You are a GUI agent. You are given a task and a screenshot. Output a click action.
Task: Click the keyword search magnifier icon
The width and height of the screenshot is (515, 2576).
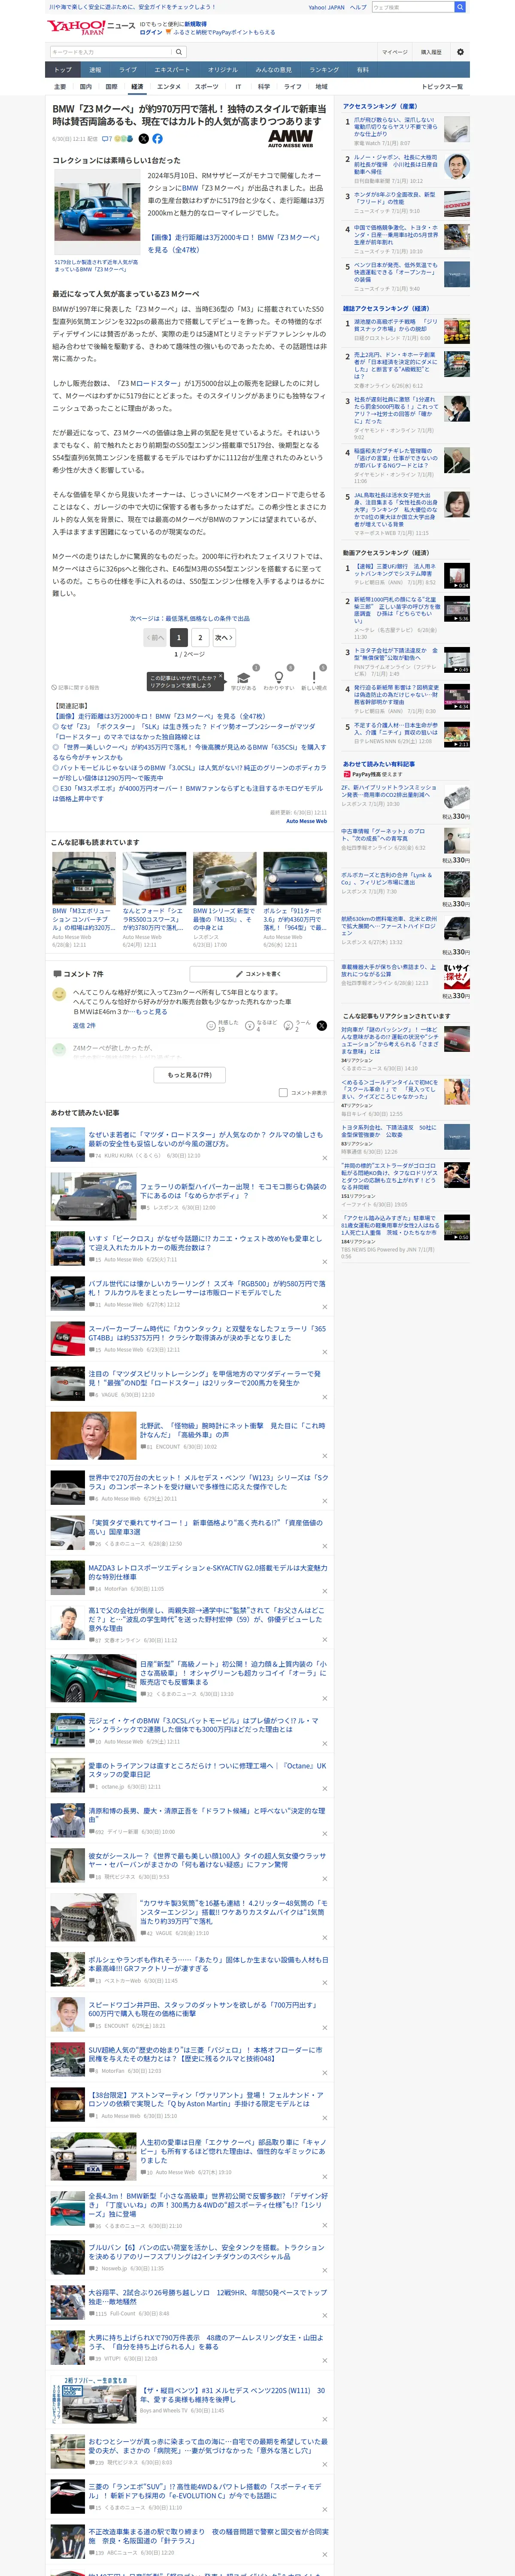click(179, 52)
